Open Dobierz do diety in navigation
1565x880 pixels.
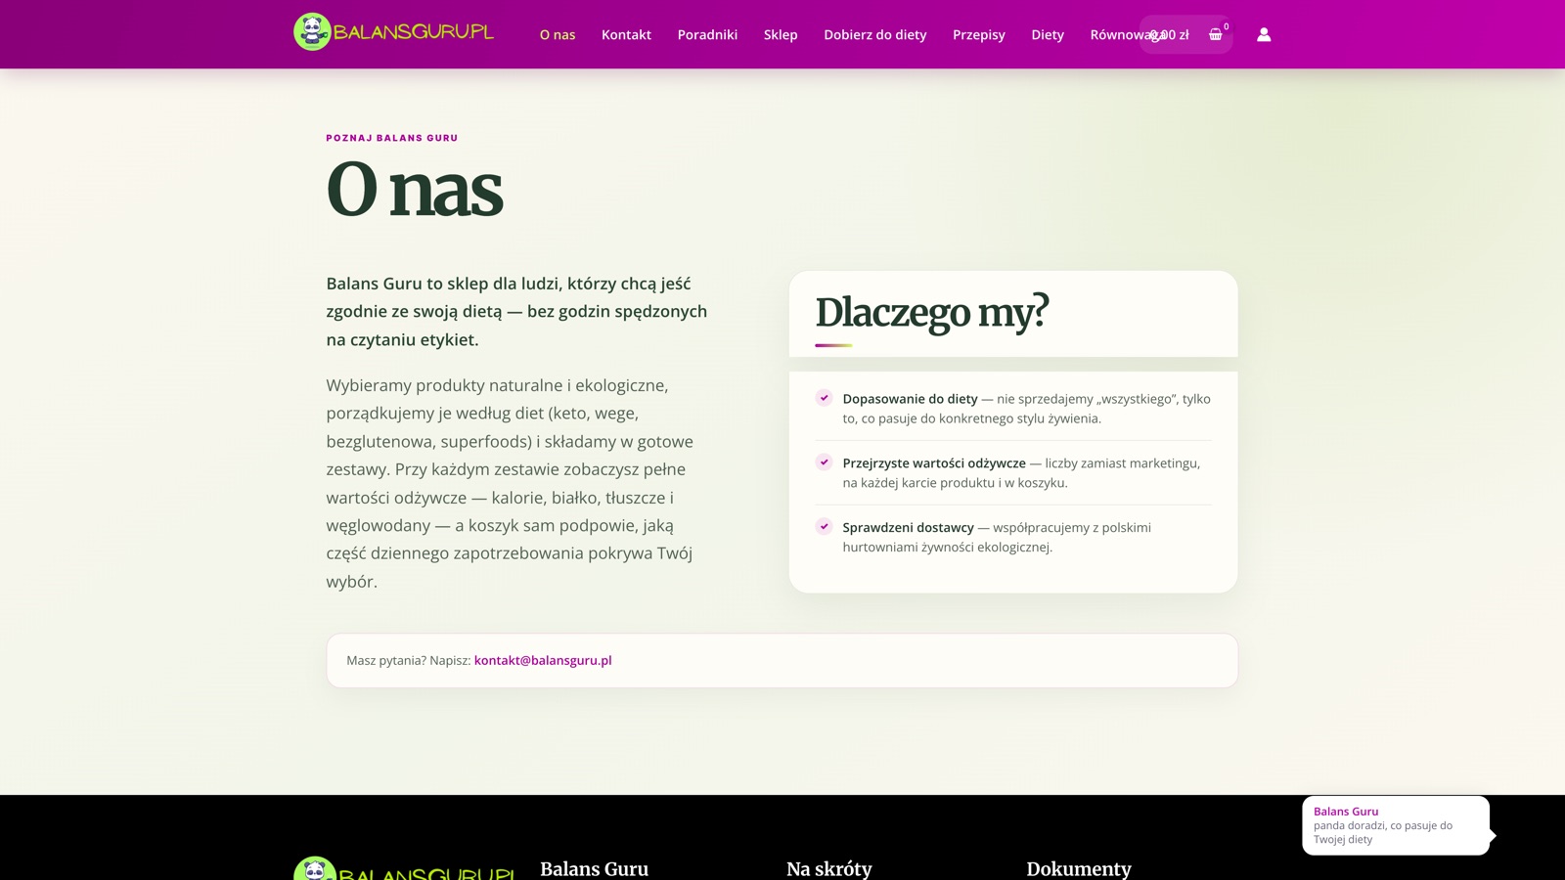(x=874, y=34)
